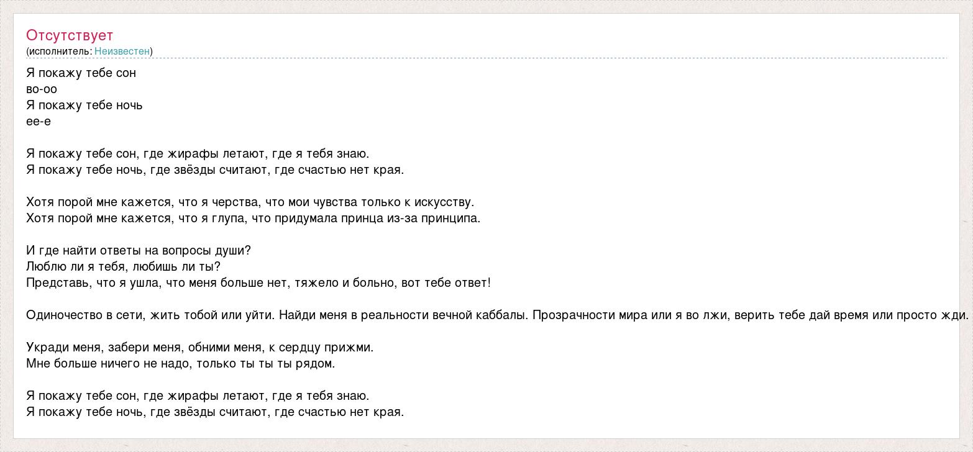Screen dimensions: 973x452
Task: Click the line mentioning "я черства"
Action: (x=250, y=202)
